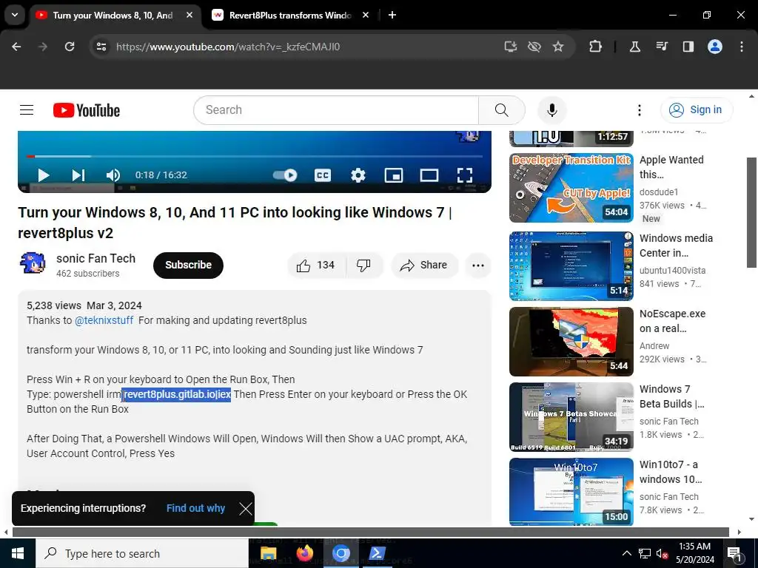Toggle the browser side panel
The image size is (758, 568).
(x=688, y=47)
